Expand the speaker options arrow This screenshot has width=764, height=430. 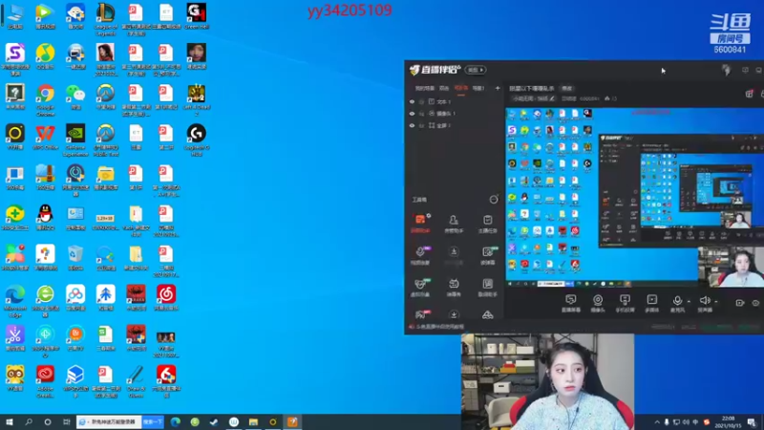coord(715,302)
